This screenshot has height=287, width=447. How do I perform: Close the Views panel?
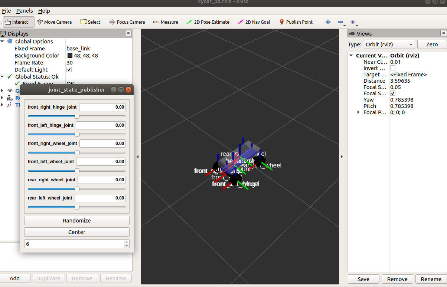[x=443, y=33]
